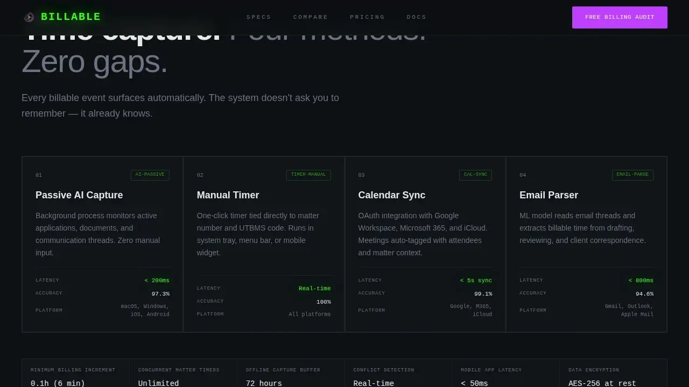Click the '< 200ms' latency value

(x=157, y=281)
